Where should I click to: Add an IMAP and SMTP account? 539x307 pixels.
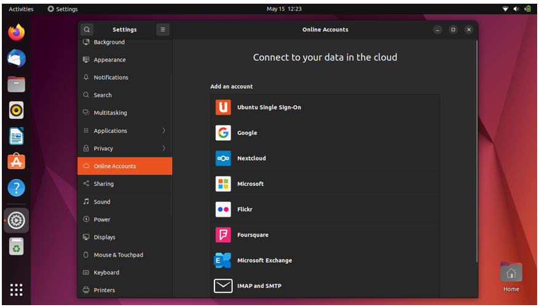325,285
